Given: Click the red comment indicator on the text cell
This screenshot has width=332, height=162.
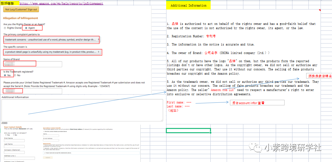Looking at the screenshot, I should 320,10.
